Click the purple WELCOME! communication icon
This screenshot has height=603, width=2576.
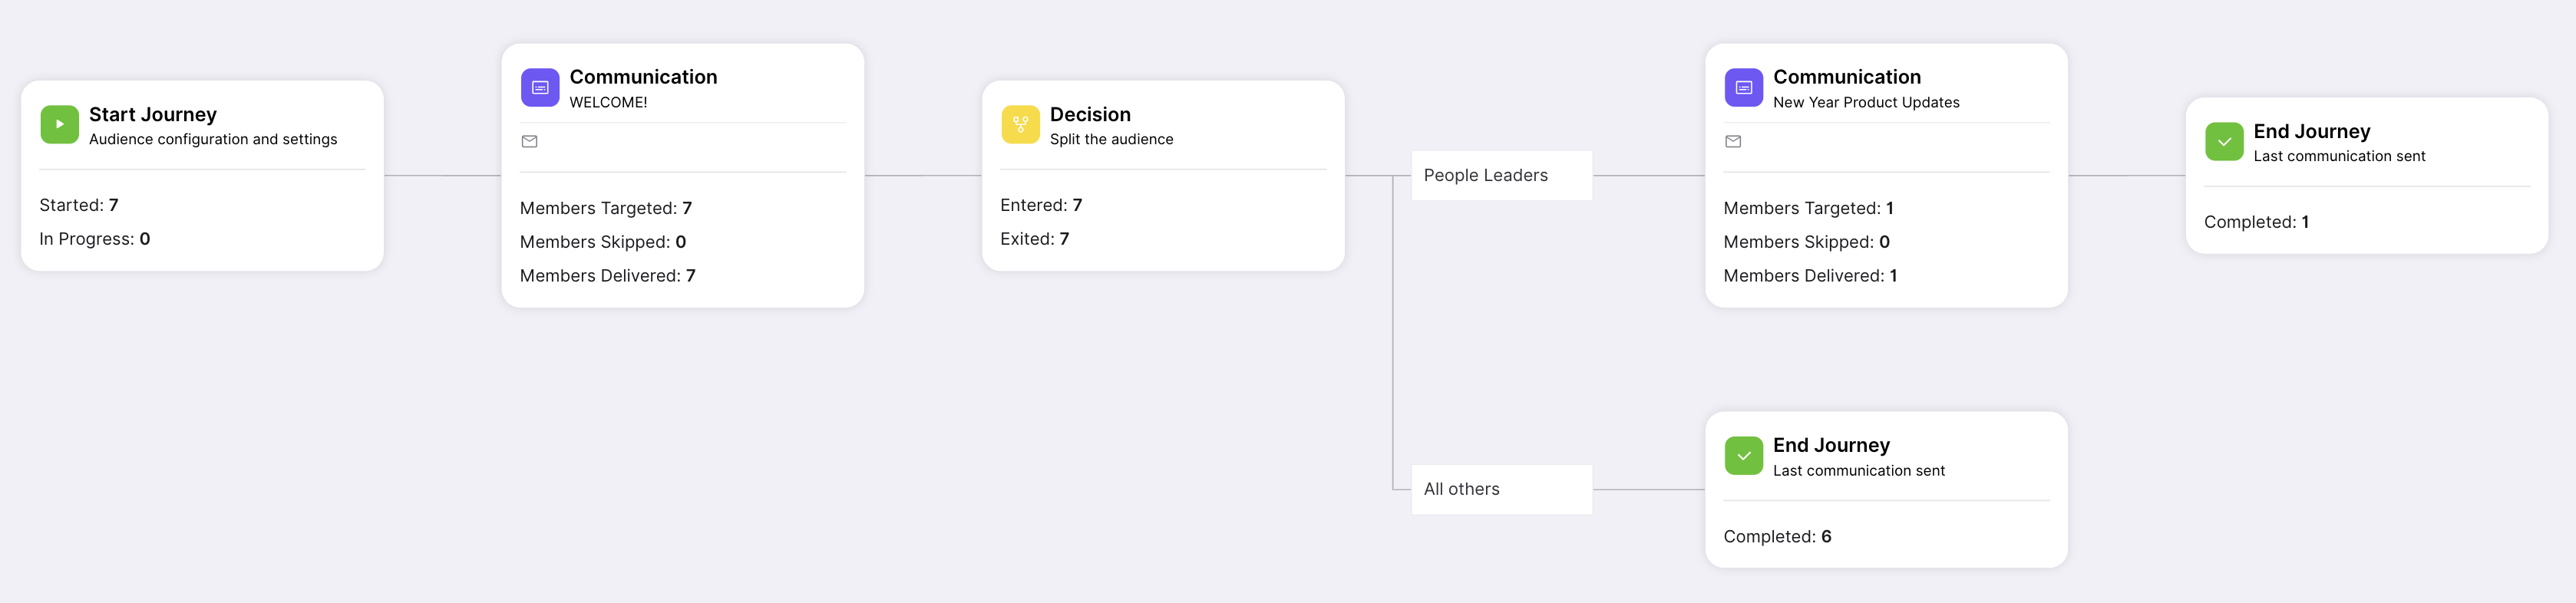pos(540,88)
